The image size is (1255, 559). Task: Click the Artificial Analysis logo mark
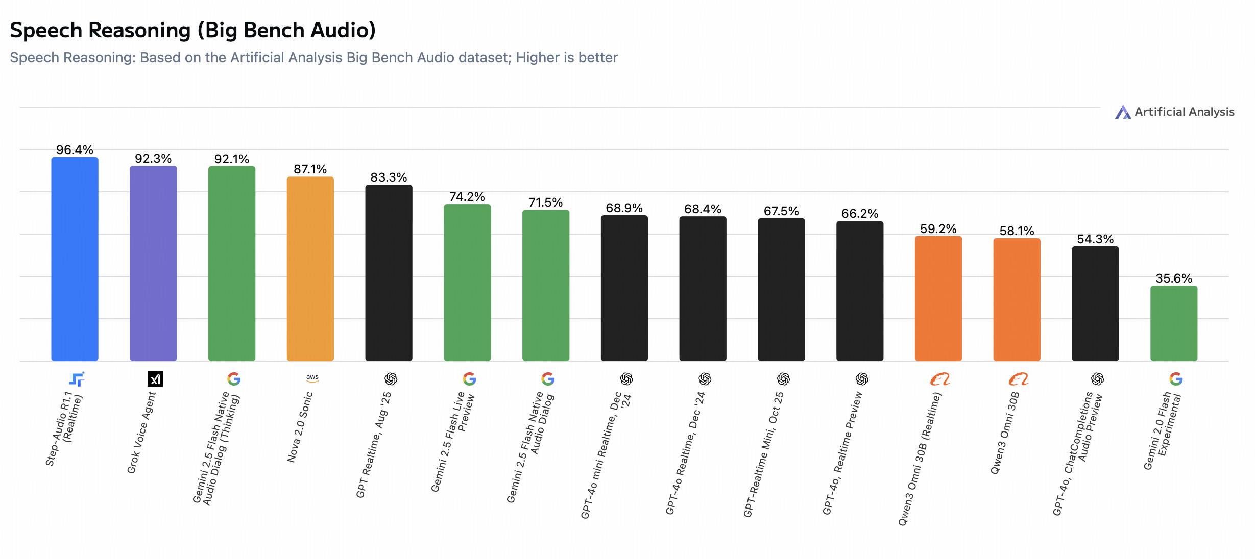tap(1123, 112)
